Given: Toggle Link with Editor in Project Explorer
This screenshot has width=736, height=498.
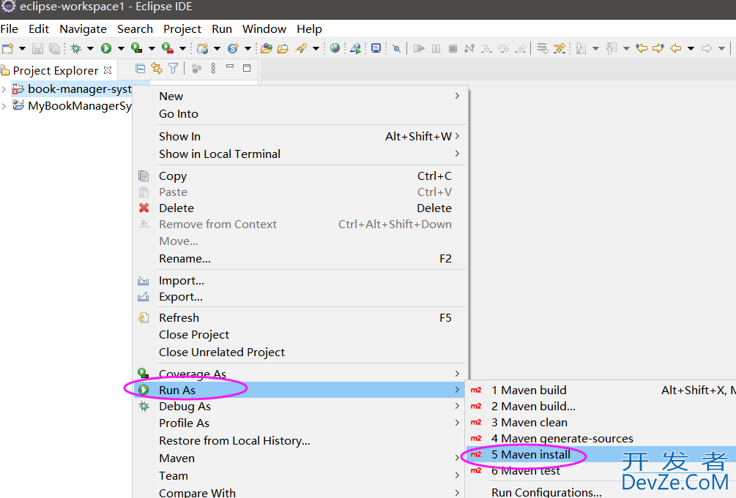Looking at the screenshot, I should point(156,69).
